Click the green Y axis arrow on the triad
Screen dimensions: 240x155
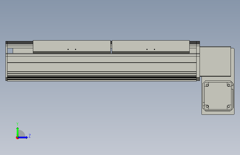pyautogui.click(x=17, y=132)
